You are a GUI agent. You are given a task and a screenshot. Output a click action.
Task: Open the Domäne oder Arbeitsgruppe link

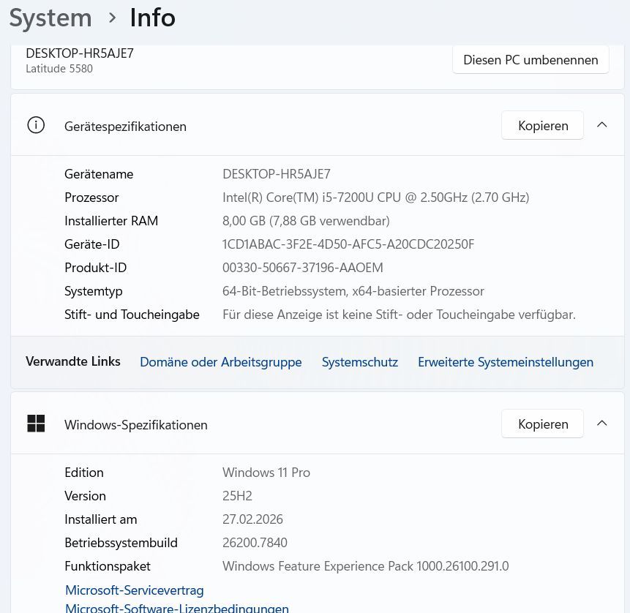point(220,362)
